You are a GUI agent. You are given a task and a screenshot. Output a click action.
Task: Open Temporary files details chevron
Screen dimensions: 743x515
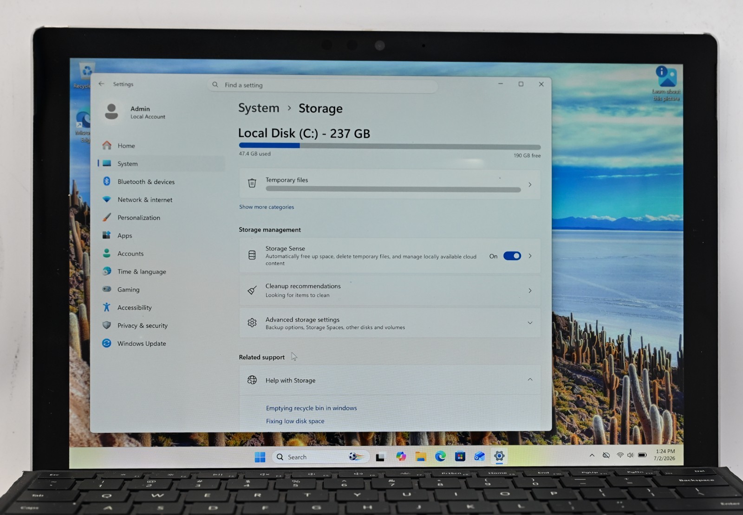[x=530, y=185]
